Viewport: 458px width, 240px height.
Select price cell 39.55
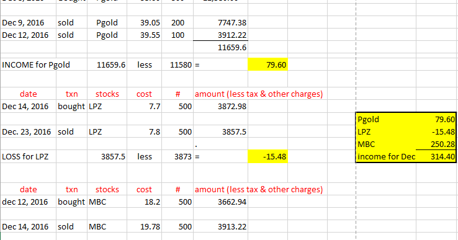click(145, 35)
